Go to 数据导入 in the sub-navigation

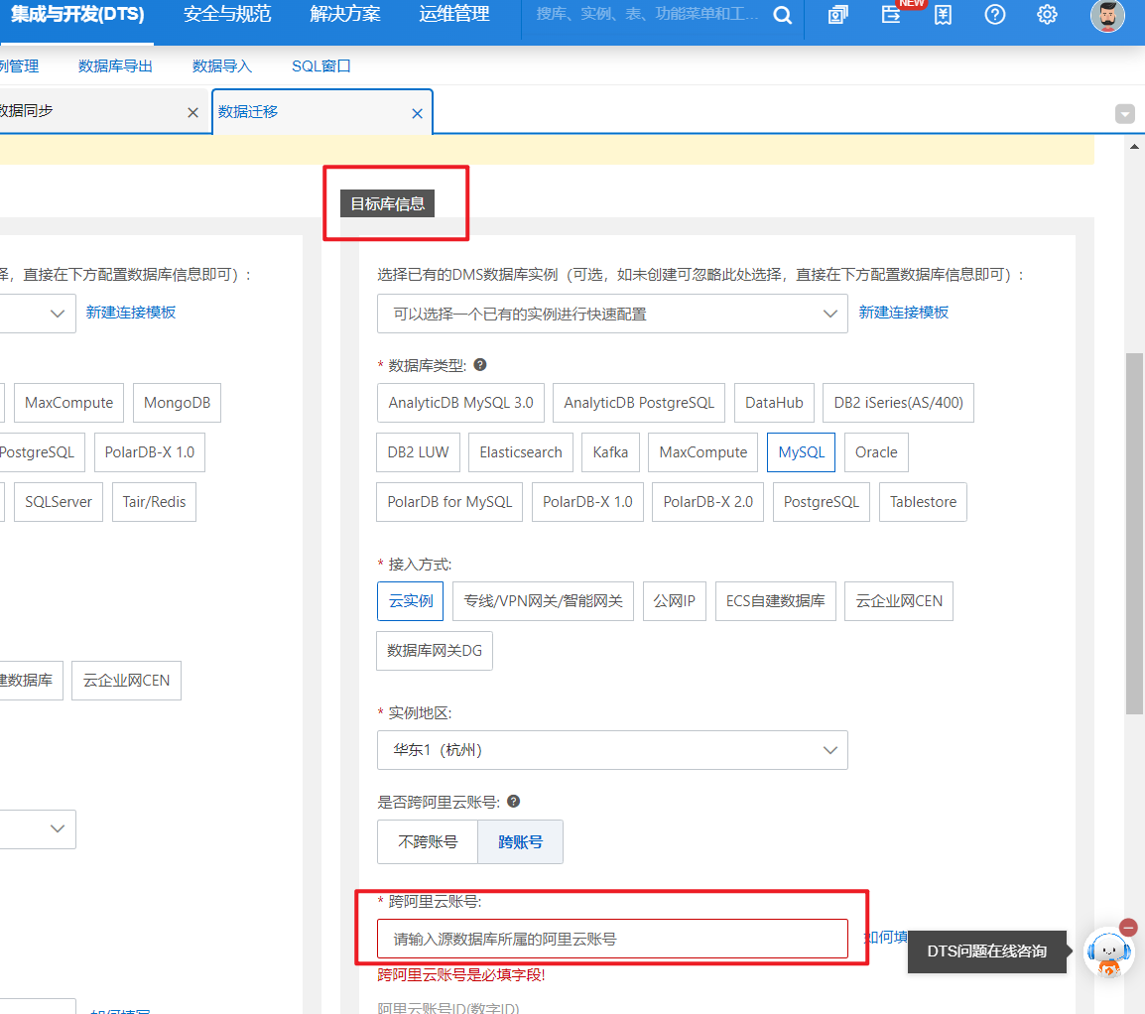click(222, 66)
